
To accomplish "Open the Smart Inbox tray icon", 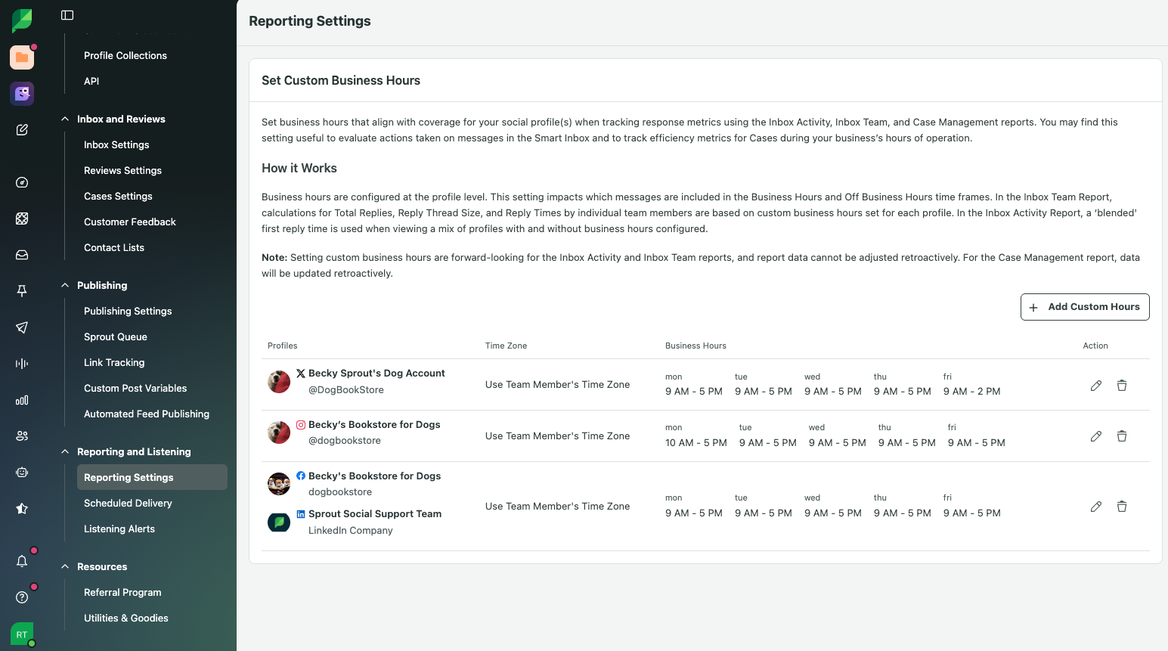I will tap(22, 255).
